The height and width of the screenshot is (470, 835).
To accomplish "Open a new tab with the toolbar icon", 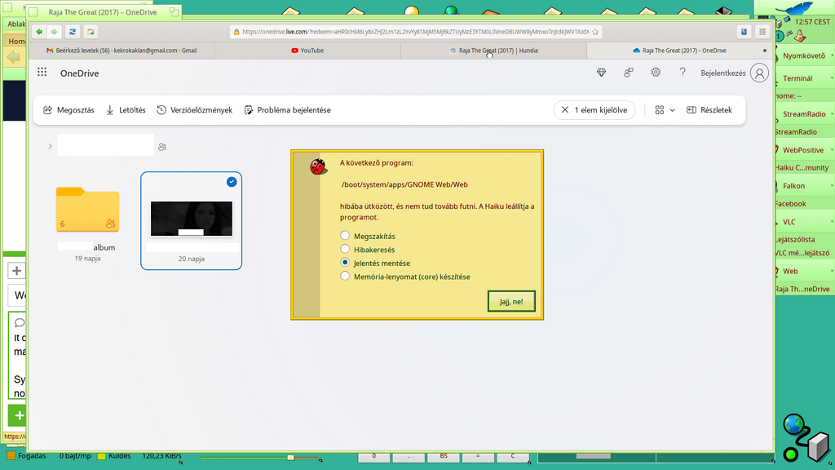I will [x=91, y=32].
